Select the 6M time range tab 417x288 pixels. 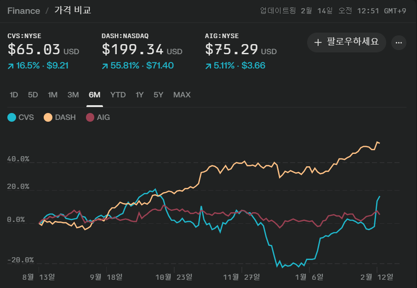point(94,95)
